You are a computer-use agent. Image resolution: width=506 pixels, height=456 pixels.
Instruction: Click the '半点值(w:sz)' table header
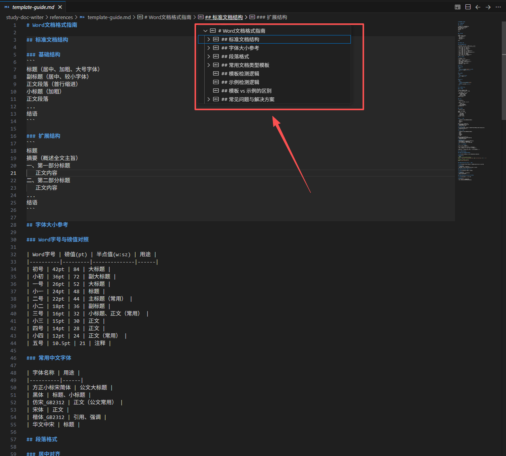click(113, 254)
